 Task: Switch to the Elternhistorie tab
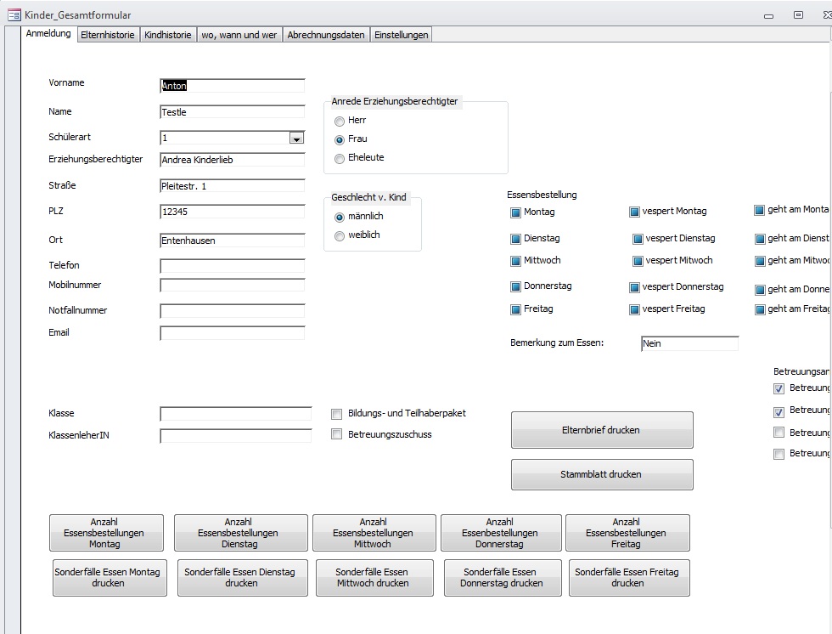coord(107,35)
